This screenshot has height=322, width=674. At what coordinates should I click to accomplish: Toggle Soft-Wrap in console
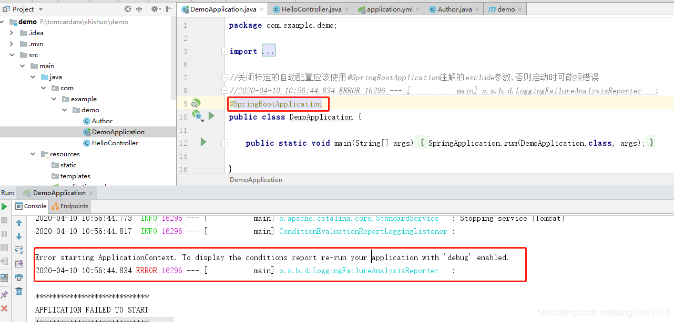(19, 250)
